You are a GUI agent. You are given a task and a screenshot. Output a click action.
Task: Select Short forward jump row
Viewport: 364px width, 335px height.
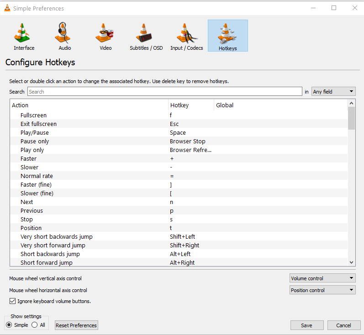179,262
